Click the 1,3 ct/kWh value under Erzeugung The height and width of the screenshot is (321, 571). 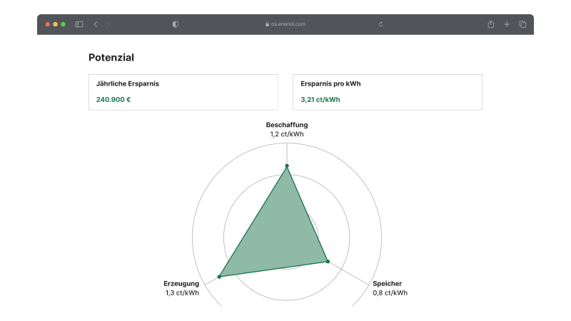click(x=182, y=293)
